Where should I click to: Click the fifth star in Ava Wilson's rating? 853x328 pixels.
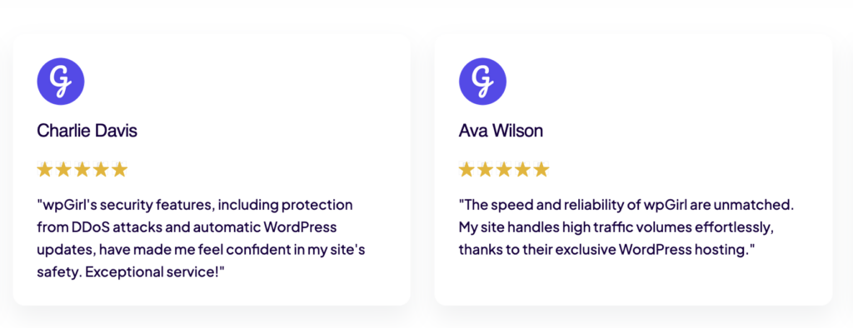[x=541, y=170]
